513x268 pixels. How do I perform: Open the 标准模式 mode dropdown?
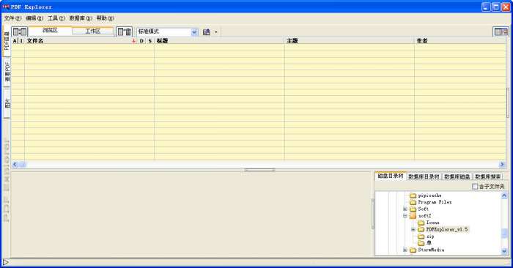(194, 32)
